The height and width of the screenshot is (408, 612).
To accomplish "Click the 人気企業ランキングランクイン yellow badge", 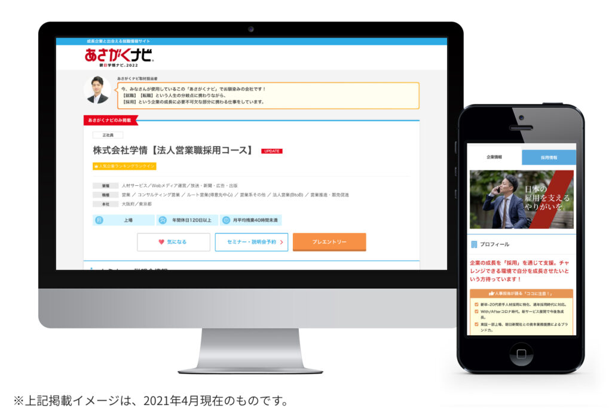I will coord(124,166).
